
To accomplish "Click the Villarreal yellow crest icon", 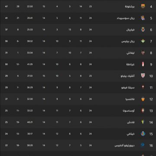I will tap(143, 29).
